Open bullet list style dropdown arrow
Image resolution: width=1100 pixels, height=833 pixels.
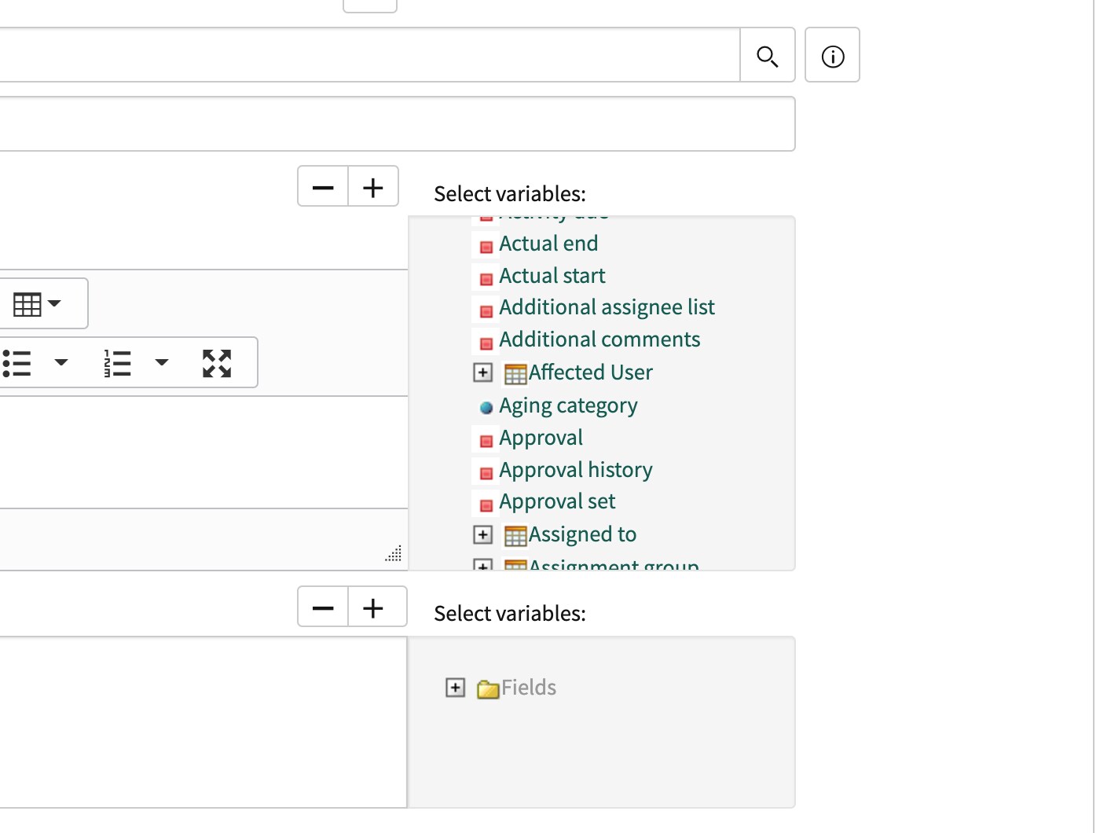coord(61,362)
